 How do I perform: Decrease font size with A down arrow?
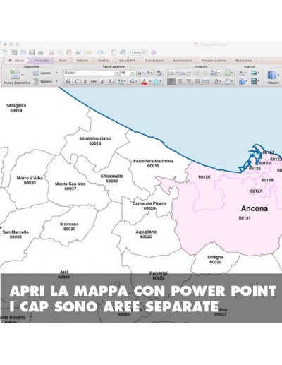[149, 73]
